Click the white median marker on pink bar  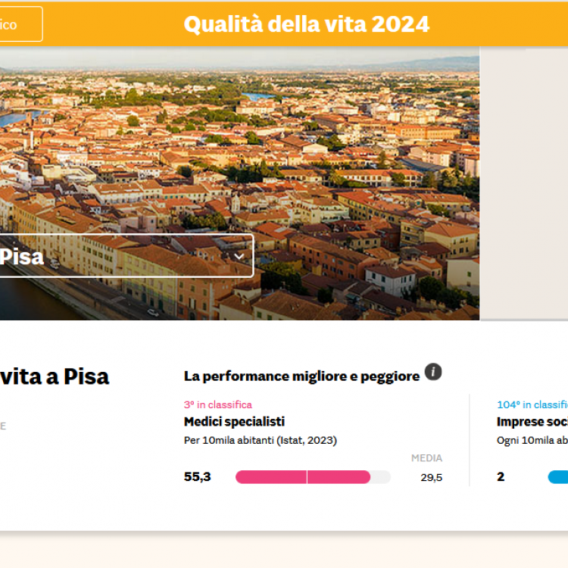[x=307, y=477]
